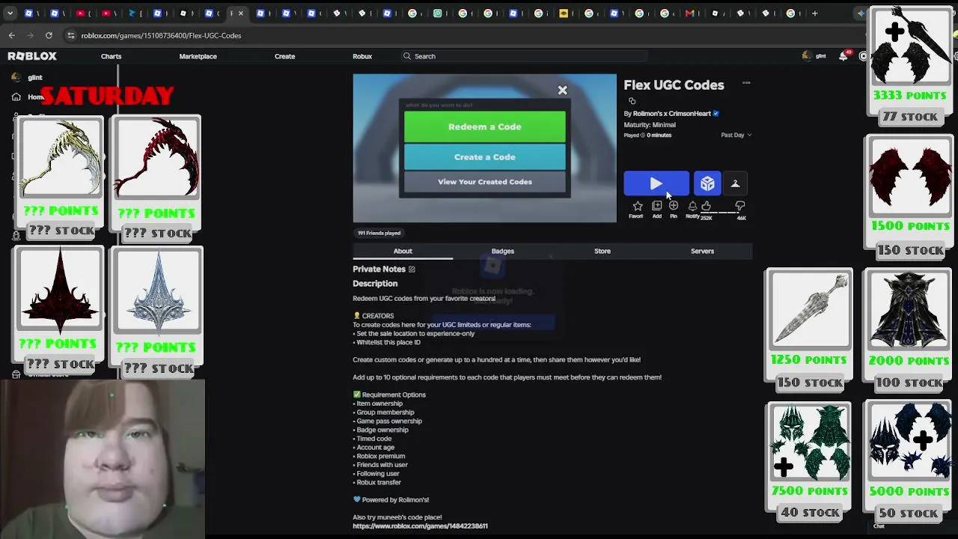Image resolution: width=958 pixels, height=539 pixels.
Task: Close the active browser tab
Action: click(240, 13)
